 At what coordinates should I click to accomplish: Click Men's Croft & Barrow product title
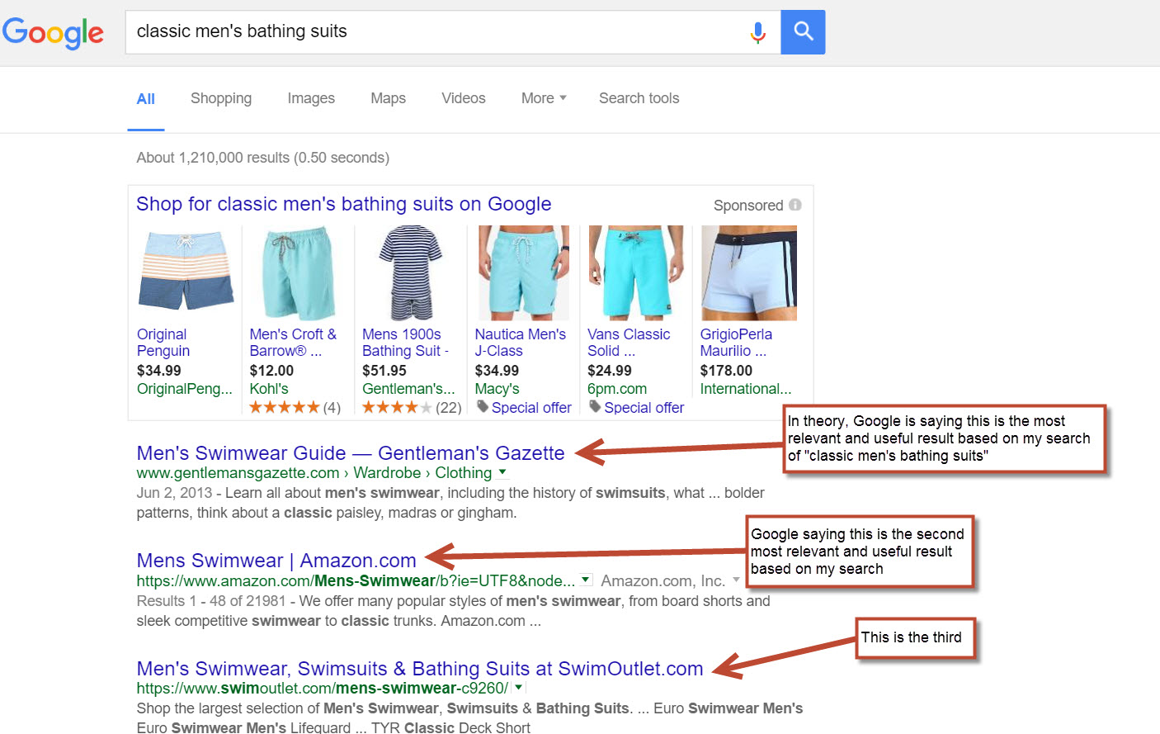coord(293,343)
